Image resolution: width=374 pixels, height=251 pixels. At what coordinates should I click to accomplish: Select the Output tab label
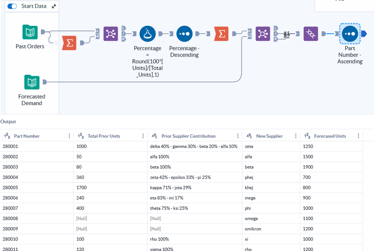(8, 122)
